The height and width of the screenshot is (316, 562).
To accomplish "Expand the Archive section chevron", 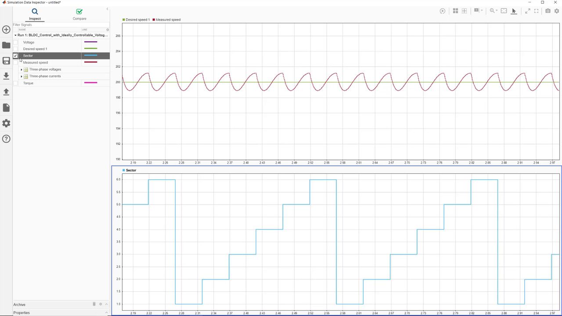I will (x=106, y=304).
